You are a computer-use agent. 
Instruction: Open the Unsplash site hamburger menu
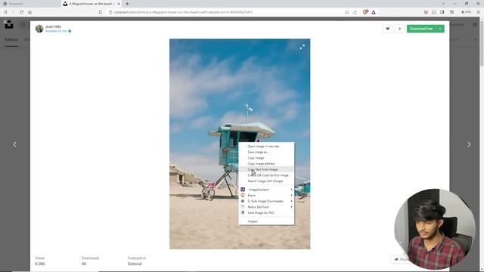pyautogui.click(x=475, y=24)
